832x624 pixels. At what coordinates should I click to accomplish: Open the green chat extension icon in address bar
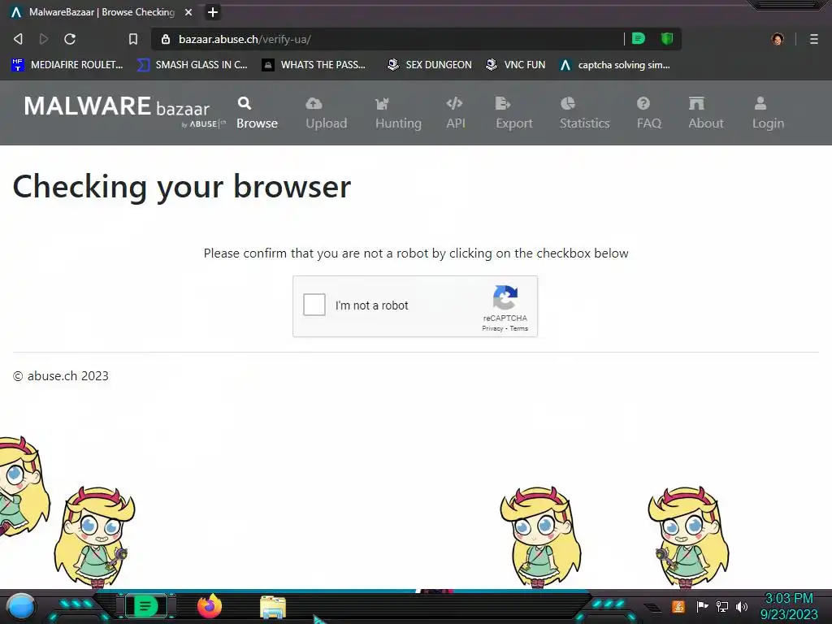[x=639, y=39]
